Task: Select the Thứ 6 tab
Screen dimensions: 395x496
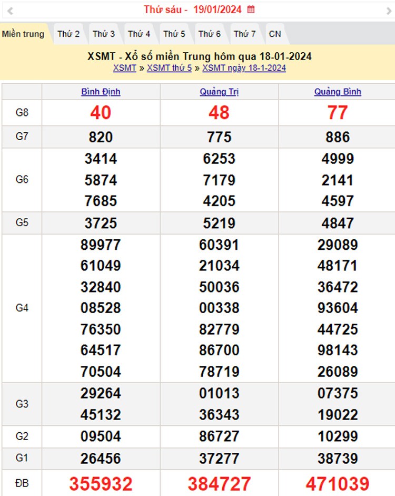Action: [x=210, y=34]
